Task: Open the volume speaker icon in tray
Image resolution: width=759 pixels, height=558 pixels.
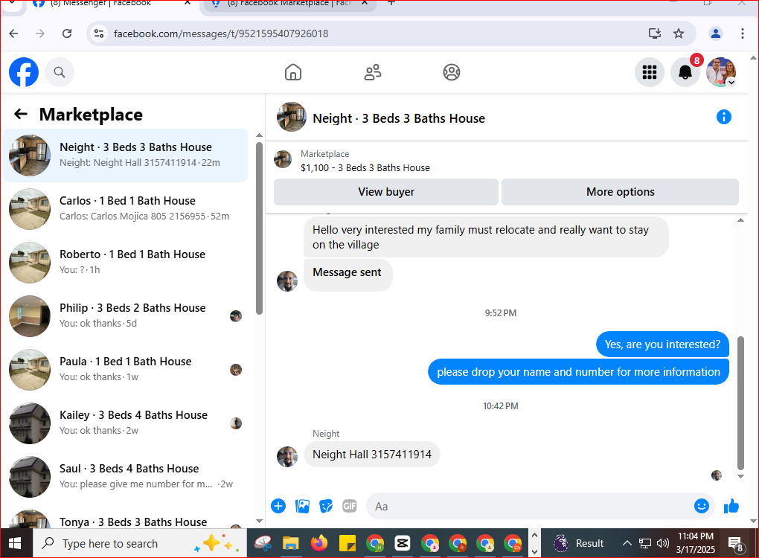Action: tap(663, 543)
